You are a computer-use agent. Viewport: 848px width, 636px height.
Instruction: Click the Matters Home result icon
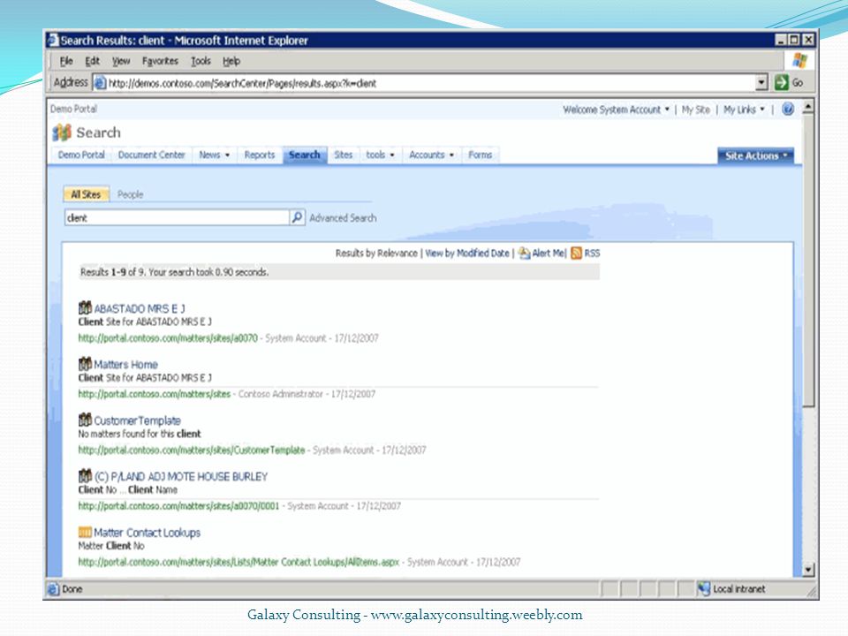coord(85,363)
